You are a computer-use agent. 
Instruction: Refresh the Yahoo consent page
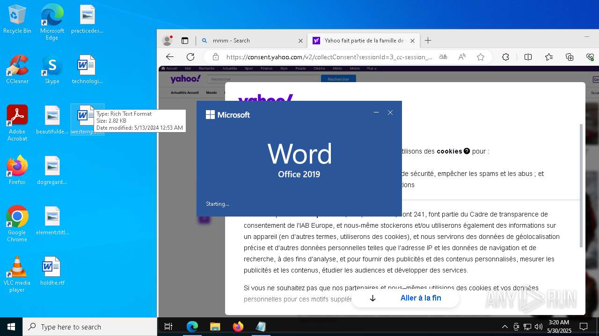pyautogui.click(x=190, y=57)
